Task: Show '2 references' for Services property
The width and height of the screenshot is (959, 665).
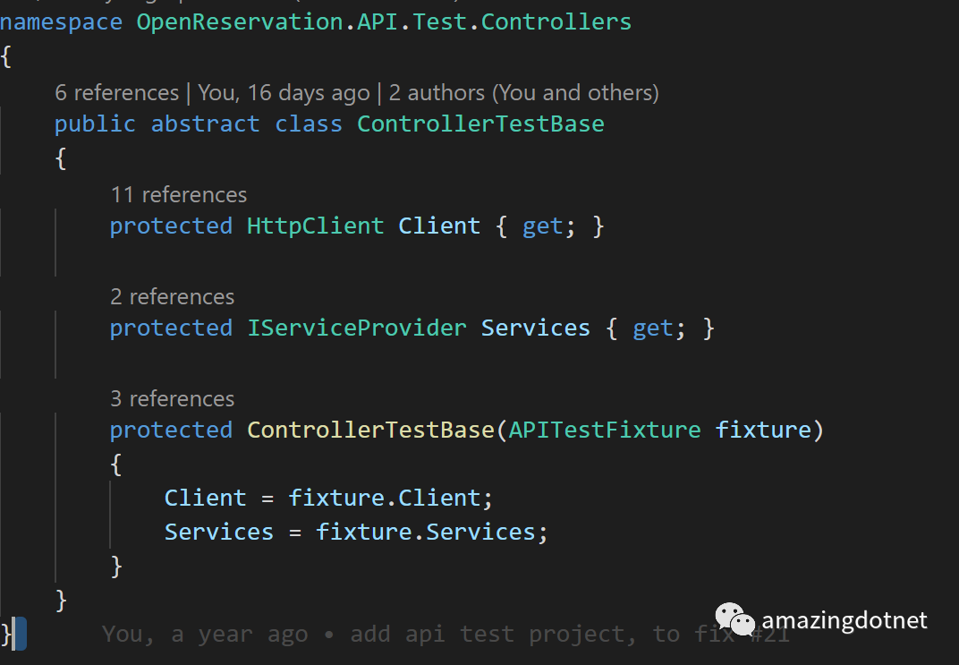Action: point(172,297)
